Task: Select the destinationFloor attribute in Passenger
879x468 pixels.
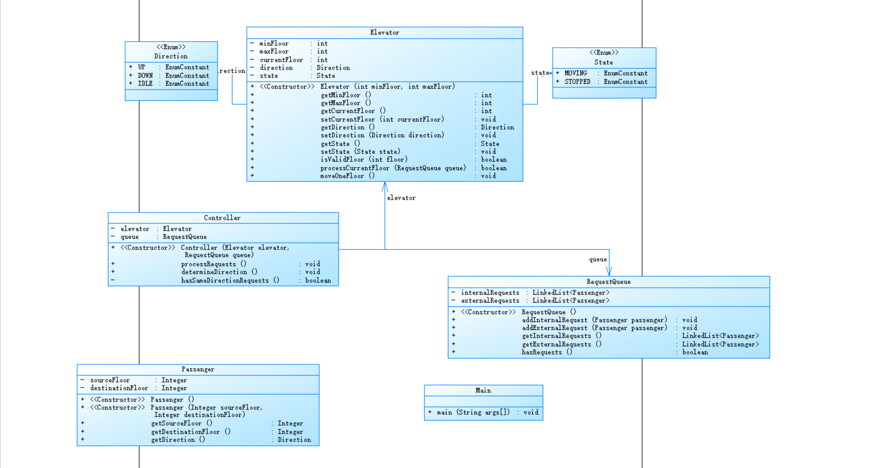Action: 119,389
